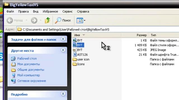This screenshot has height=100, width=179.
Task: Click the Рабочий стол desktop icon
Action: pyautogui.click(x=13, y=59)
